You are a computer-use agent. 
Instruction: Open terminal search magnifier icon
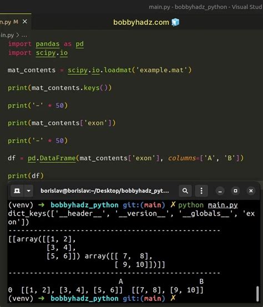coord(185,191)
